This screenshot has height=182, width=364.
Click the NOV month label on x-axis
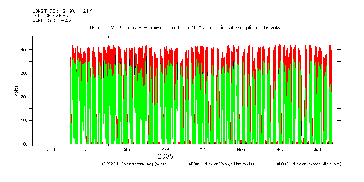[x=241, y=149]
